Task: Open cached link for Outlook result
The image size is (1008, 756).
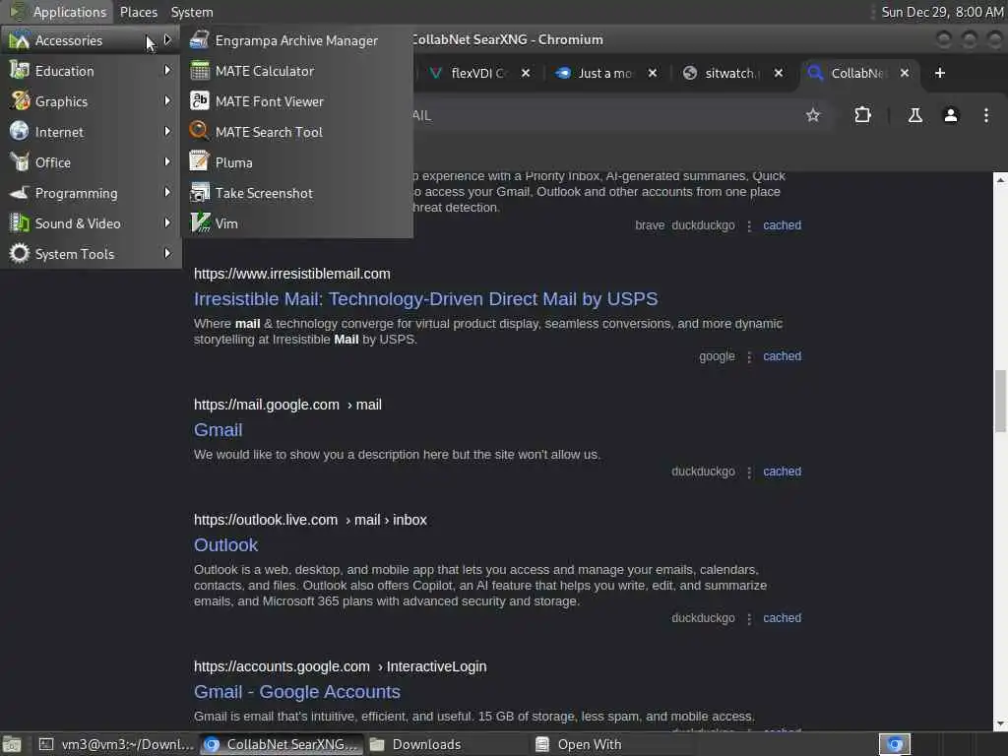Action: click(782, 618)
